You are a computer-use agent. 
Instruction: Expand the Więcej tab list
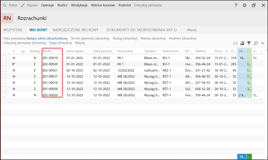pyautogui.click(x=192, y=30)
